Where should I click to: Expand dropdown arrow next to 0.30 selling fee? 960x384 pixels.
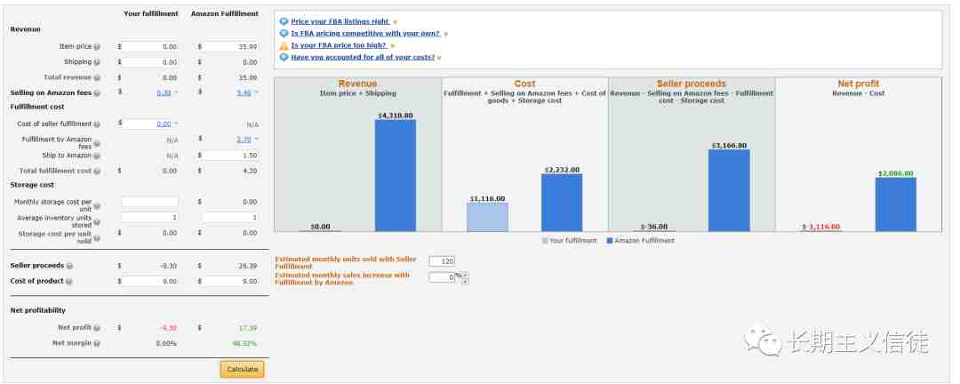click(176, 93)
